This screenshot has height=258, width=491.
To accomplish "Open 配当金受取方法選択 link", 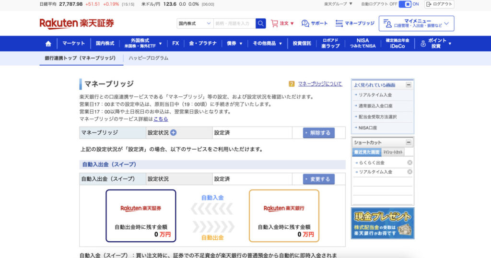I will tap(377, 117).
